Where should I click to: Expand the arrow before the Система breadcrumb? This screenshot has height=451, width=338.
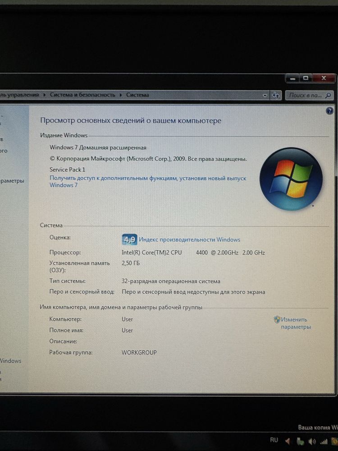121,95
